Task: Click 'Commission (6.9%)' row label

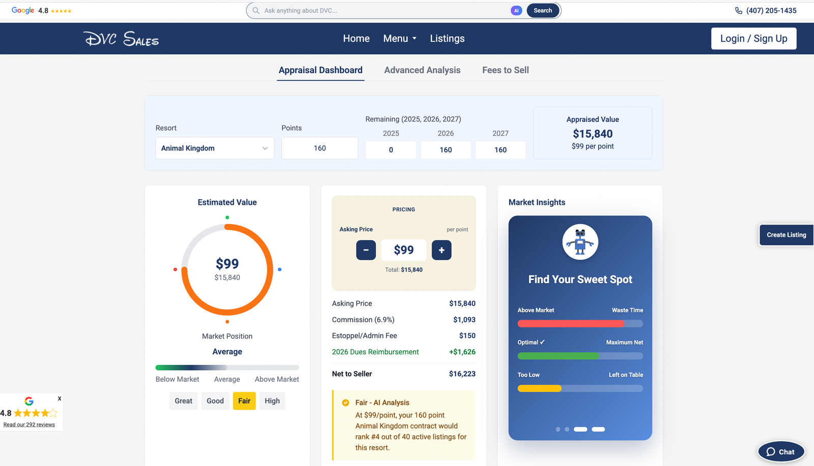Action: point(363,320)
